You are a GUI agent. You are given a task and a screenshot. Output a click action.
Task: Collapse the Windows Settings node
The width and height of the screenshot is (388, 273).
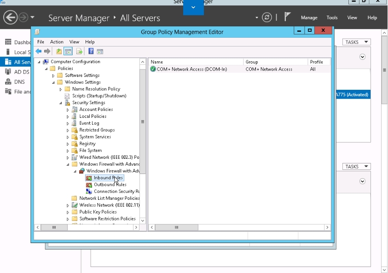point(53,82)
